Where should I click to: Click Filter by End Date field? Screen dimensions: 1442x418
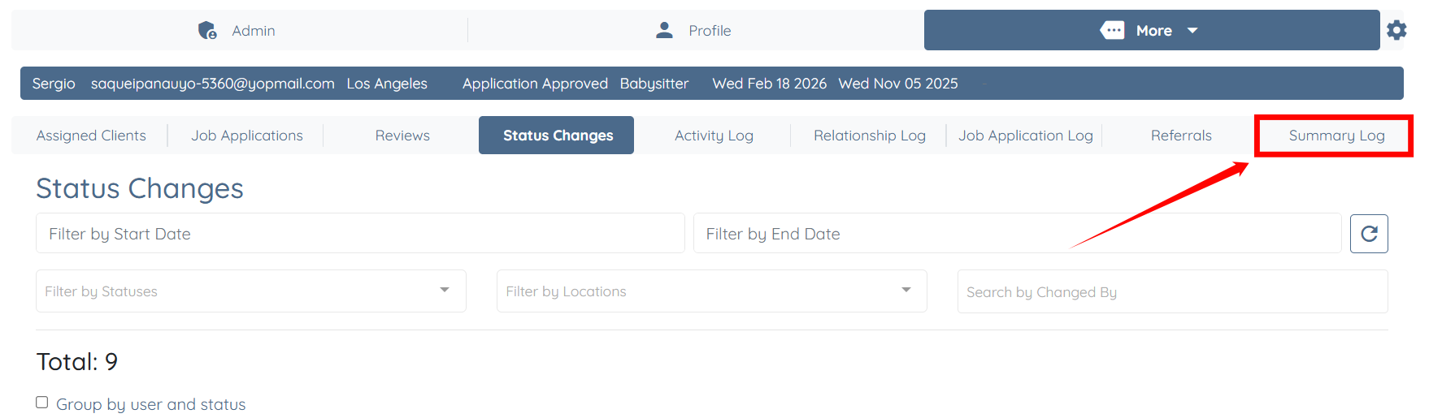pyautogui.click(x=1016, y=234)
